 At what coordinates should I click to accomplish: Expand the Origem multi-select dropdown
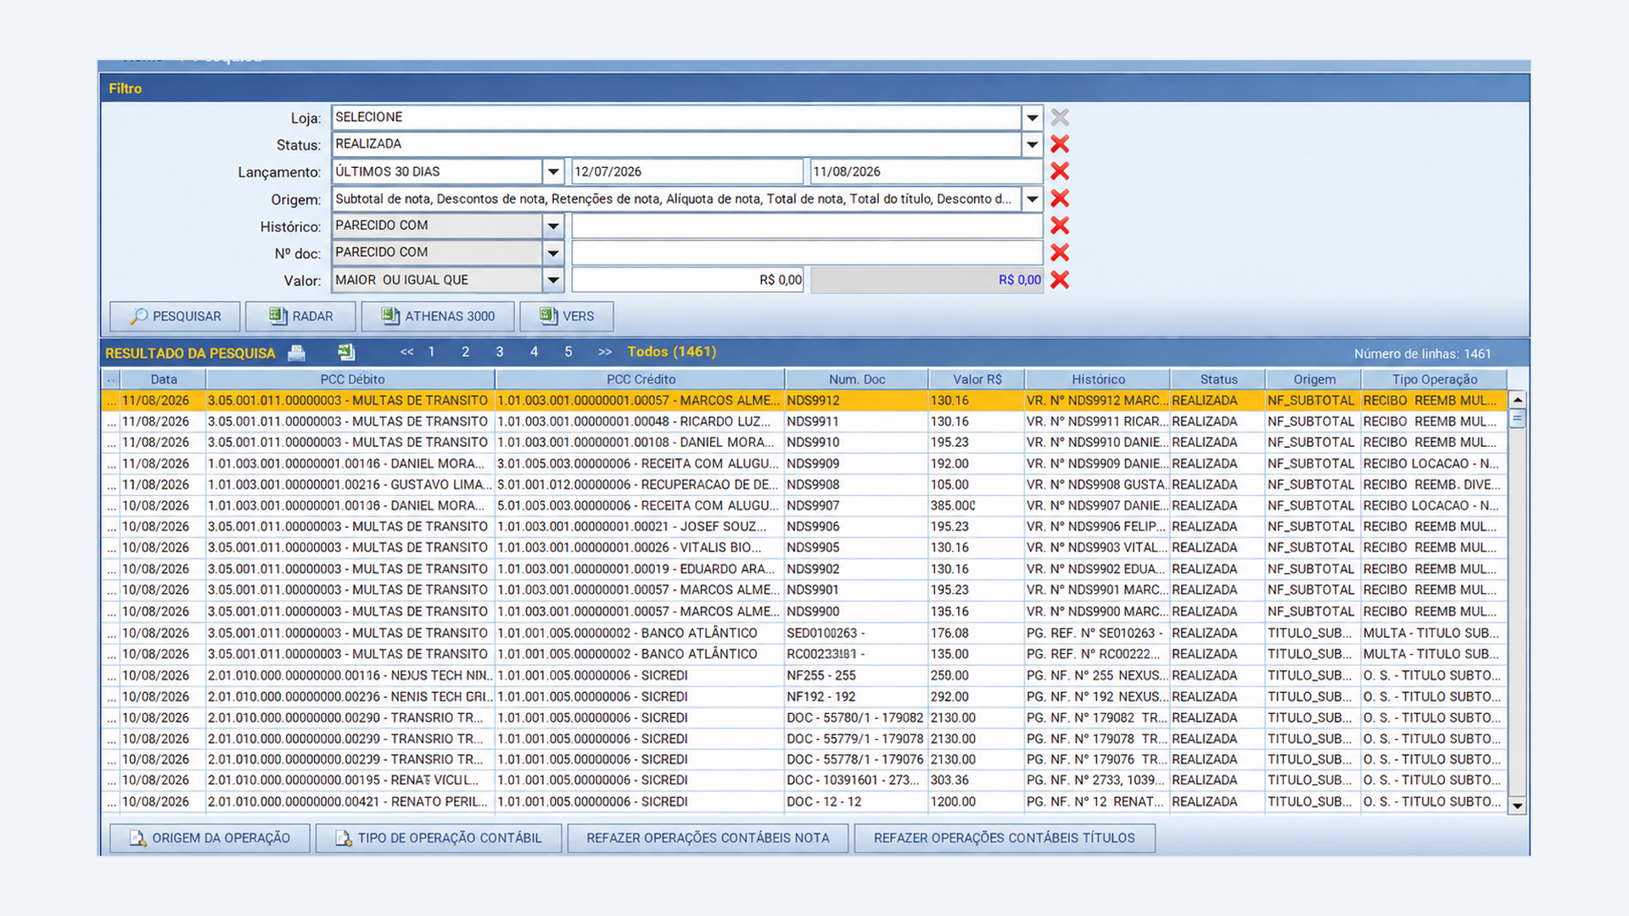[x=1032, y=199]
